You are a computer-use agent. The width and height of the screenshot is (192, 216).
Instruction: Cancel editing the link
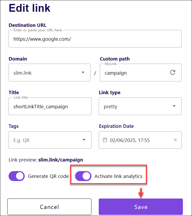pyautogui.click(x=49, y=207)
